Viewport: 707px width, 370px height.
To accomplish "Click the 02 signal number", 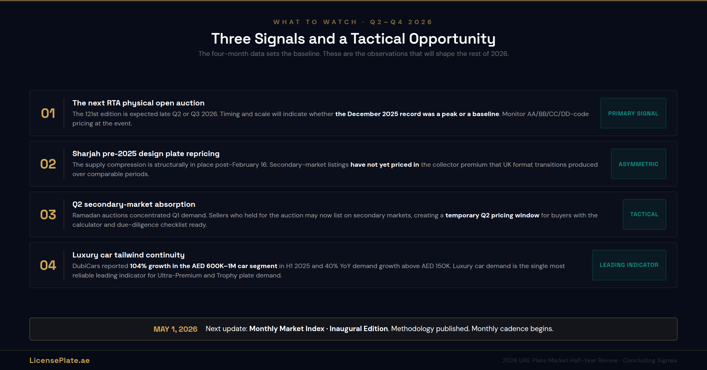I will click(x=48, y=164).
